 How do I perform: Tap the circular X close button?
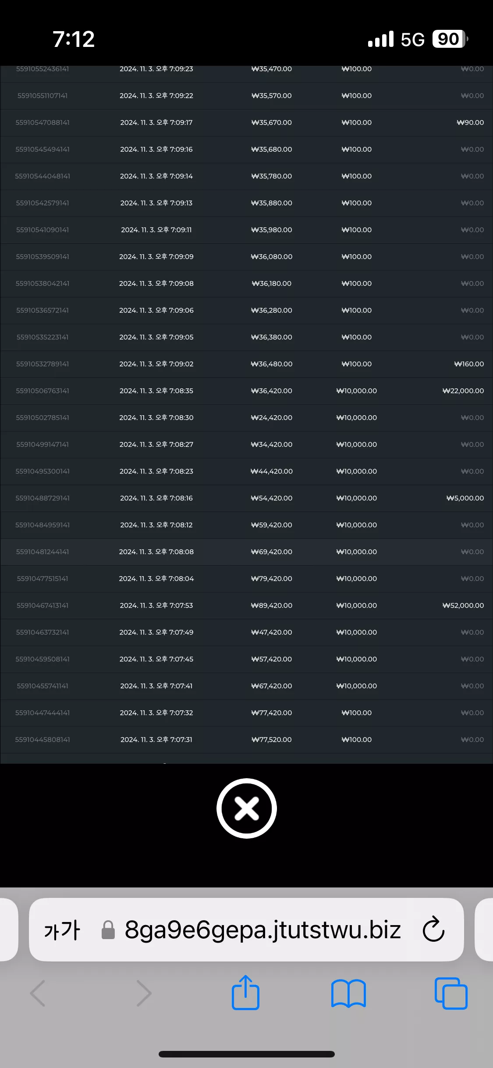tap(246, 808)
